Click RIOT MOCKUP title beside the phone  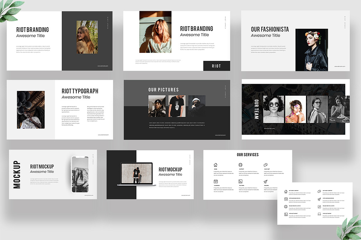click(42, 166)
